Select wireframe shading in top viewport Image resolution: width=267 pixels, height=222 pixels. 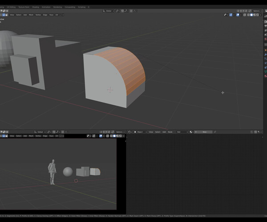tap(248, 15)
